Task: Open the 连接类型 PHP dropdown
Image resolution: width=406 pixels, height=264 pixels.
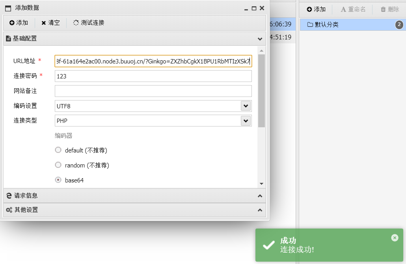Action: (246, 121)
